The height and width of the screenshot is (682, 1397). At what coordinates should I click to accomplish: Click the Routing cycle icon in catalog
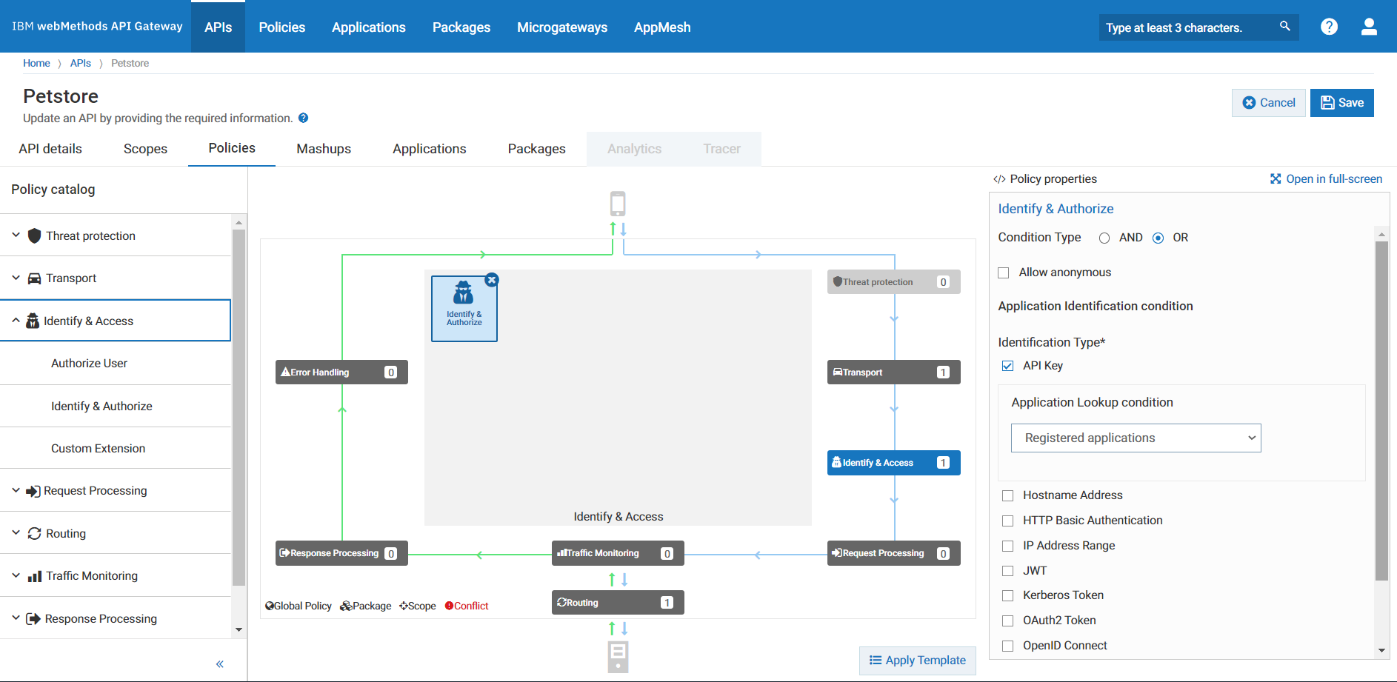click(x=34, y=534)
